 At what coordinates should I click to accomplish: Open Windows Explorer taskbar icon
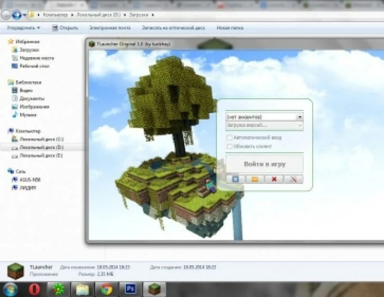click(82, 290)
